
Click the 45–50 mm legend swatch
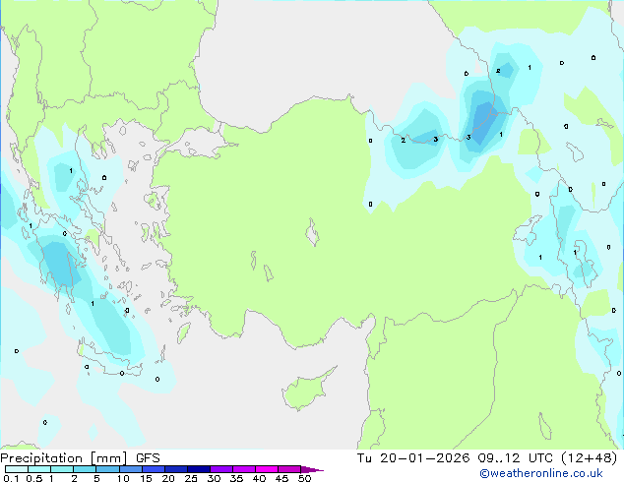(x=289, y=469)
